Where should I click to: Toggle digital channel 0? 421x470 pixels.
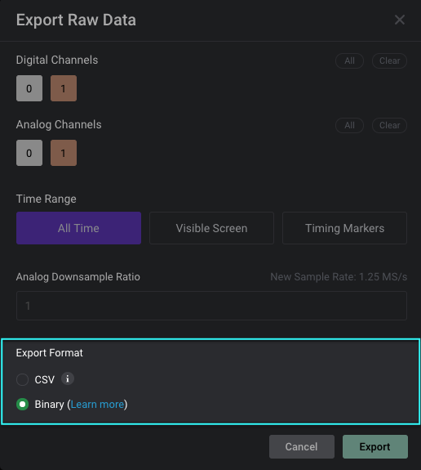pyautogui.click(x=29, y=88)
